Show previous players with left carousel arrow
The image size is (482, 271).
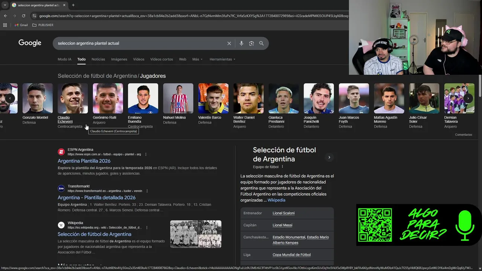coord(10,99)
